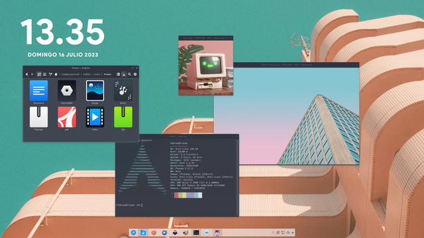424x238 pixels.
Task: Launch GIMP from the dock
Action: point(185,232)
